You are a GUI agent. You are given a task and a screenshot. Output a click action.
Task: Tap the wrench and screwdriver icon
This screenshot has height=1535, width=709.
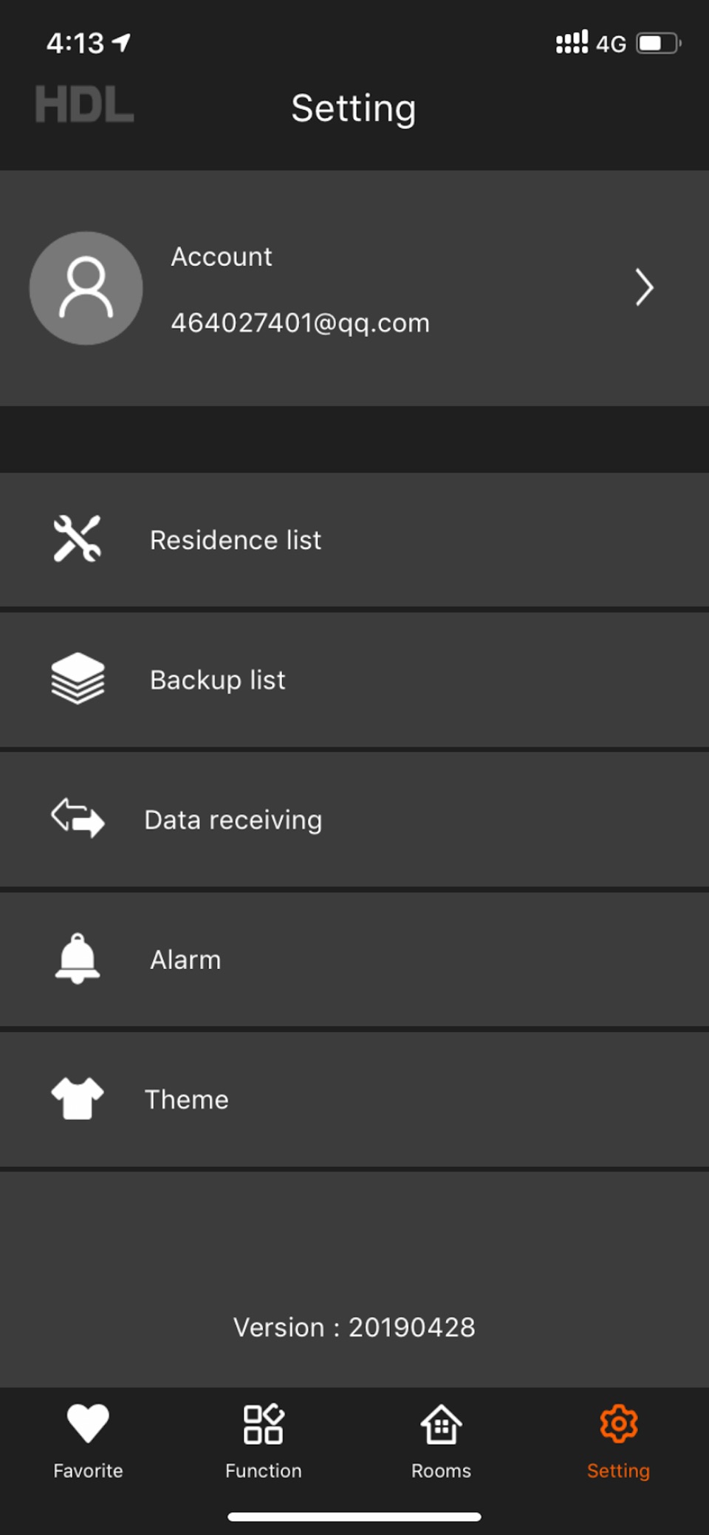click(78, 539)
